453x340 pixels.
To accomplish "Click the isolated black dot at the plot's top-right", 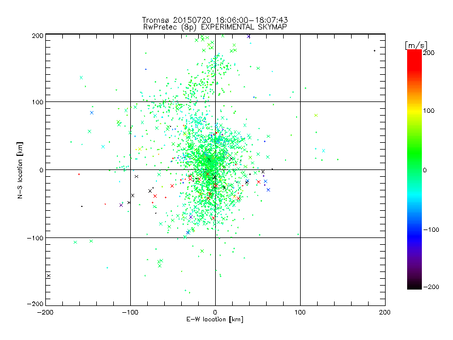I will pos(374,51).
